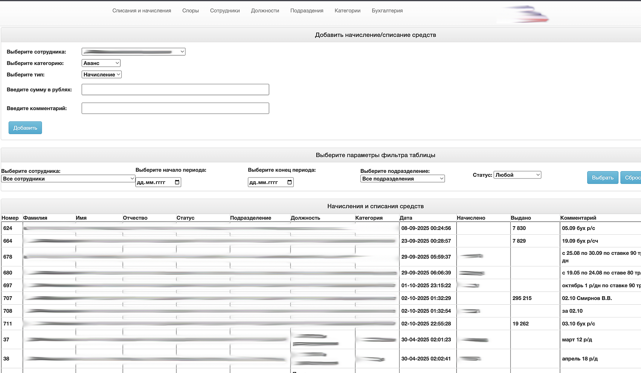Open the employee selection dropdown in the add form
Screen dimensions: 641x373
coord(133,51)
